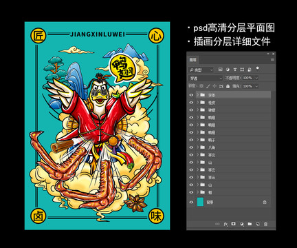Click the yellow 匠 circle on poster
Image resolution: width=297 pixels, height=248 pixels.
(x=38, y=36)
